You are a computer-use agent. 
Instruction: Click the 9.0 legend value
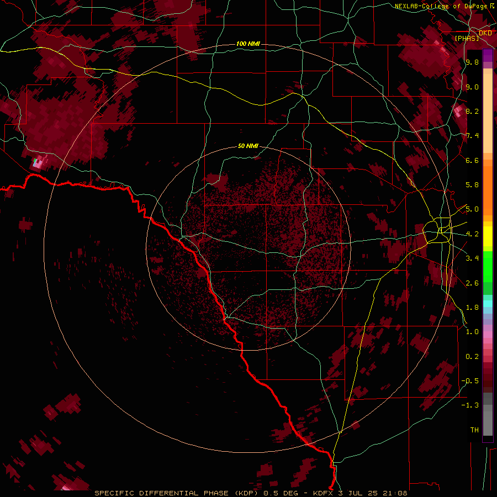[472, 87]
